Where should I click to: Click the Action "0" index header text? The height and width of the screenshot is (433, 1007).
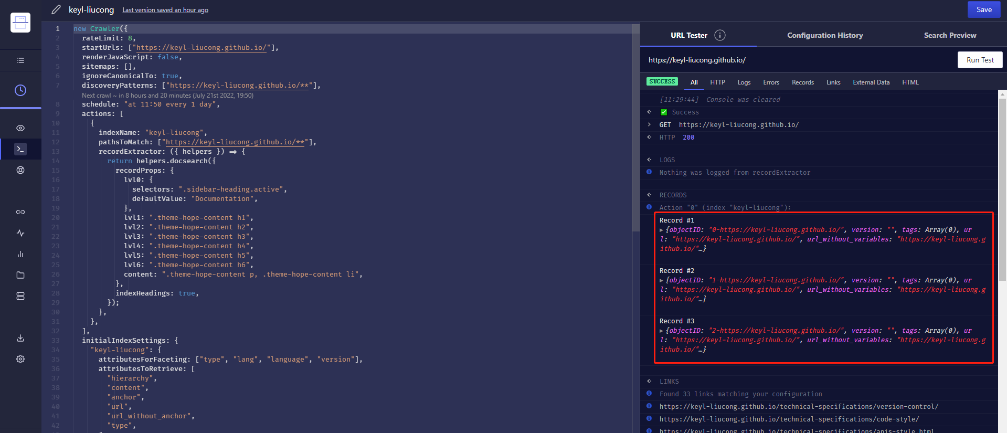(725, 208)
